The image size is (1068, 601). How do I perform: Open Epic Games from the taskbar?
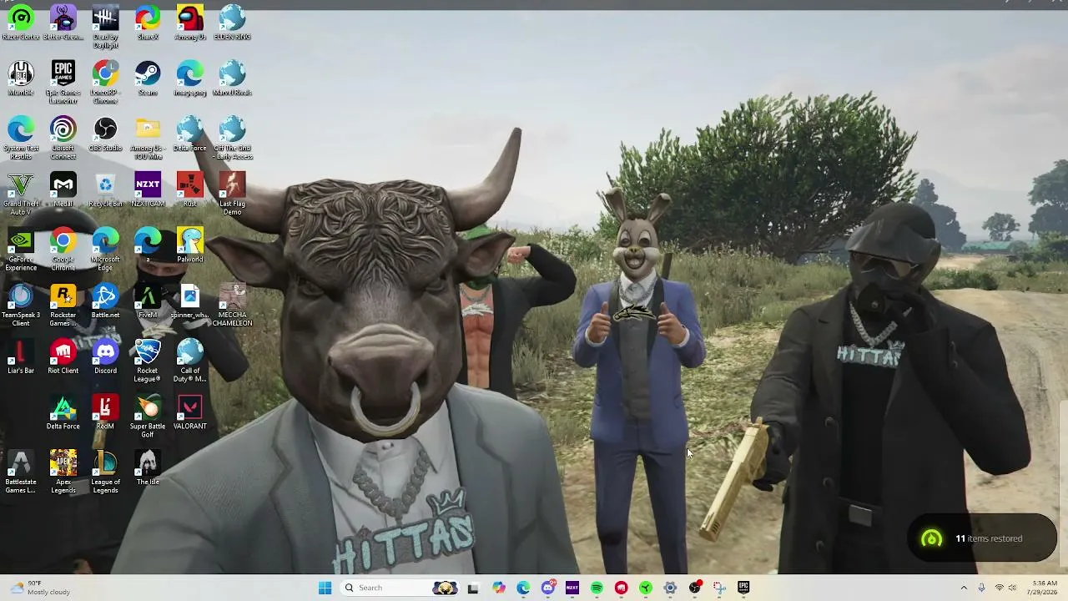(743, 588)
